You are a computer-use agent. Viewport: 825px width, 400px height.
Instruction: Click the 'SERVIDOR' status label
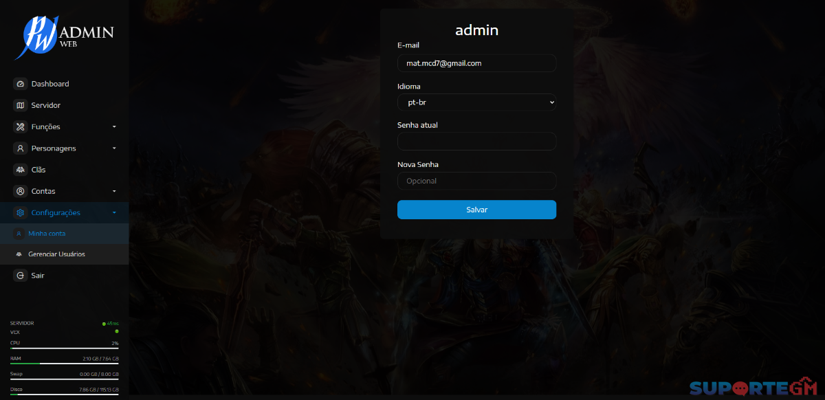22,323
